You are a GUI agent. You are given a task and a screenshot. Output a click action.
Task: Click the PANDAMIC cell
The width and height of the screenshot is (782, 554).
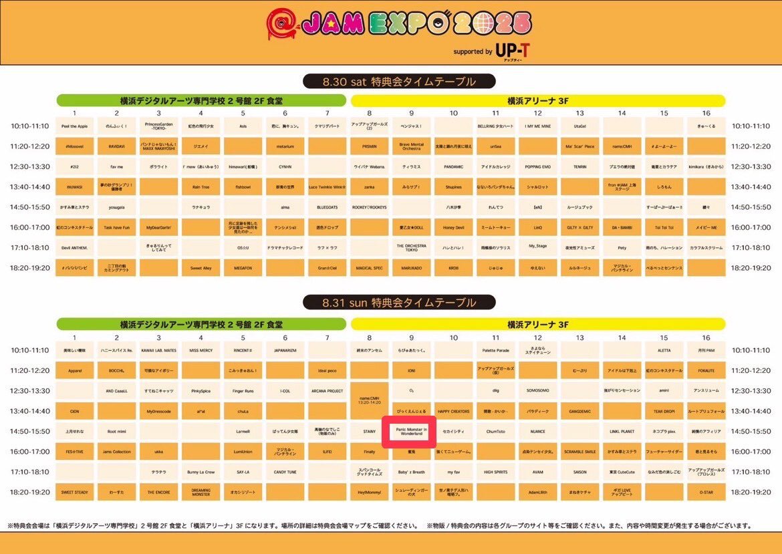(453, 166)
